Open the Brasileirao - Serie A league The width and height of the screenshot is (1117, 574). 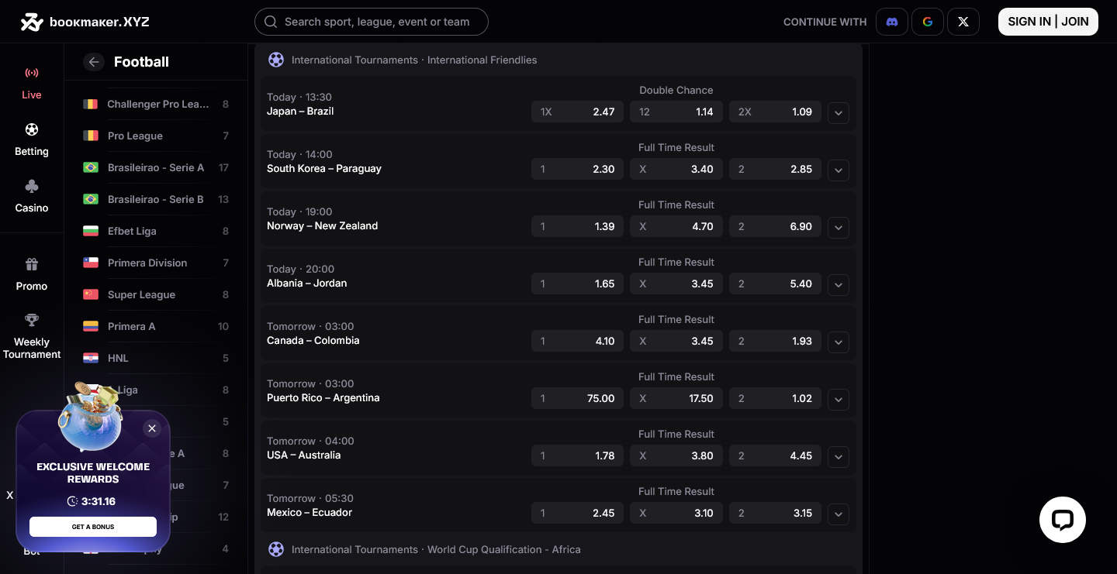155,167
